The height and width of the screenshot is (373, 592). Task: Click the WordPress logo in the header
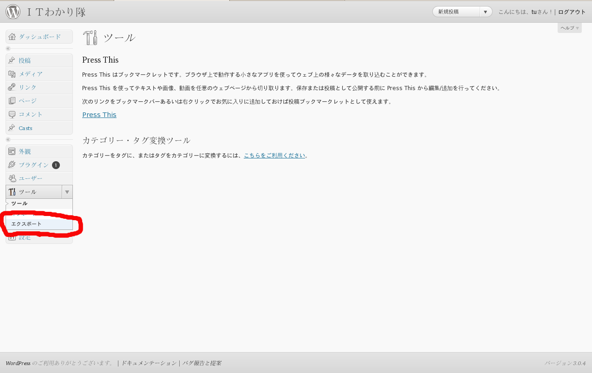click(x=13, y=12)
